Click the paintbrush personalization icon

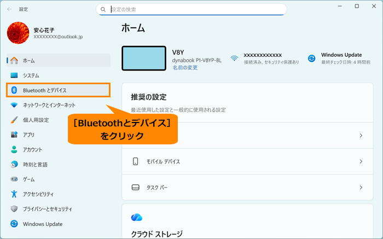14,120
